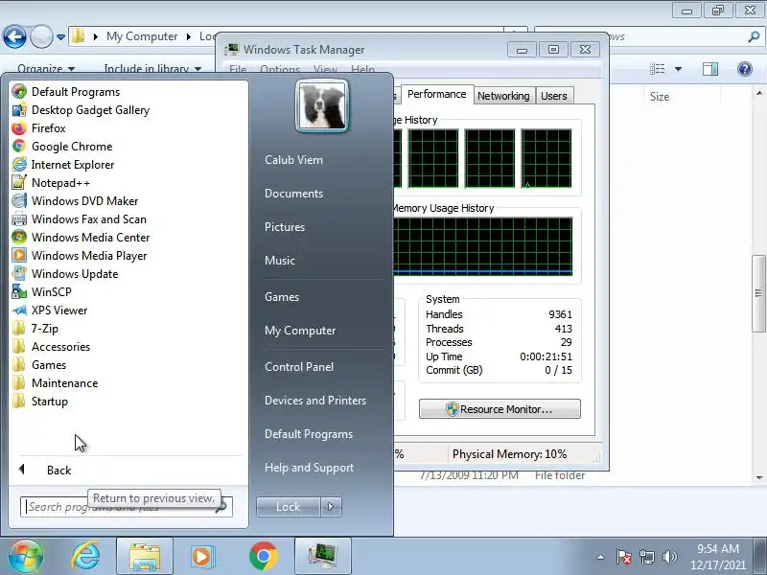Open the Calub Viem personal folder
Image resolution: width=767 pixels, height=575 pixels.
click(x=293, y=160)
